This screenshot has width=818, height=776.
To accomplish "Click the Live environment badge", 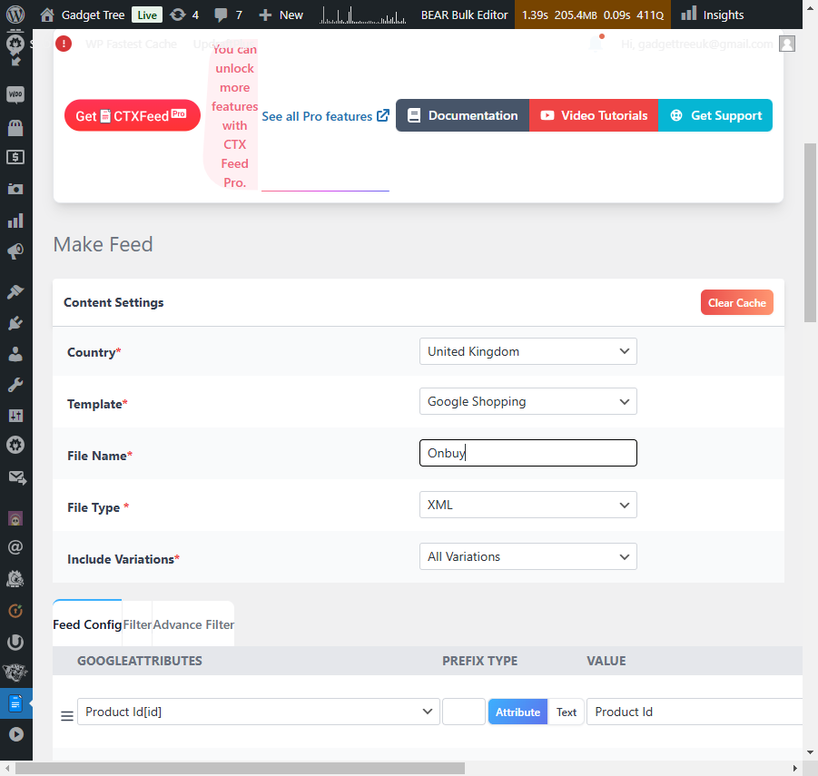I will click(147, 15).
